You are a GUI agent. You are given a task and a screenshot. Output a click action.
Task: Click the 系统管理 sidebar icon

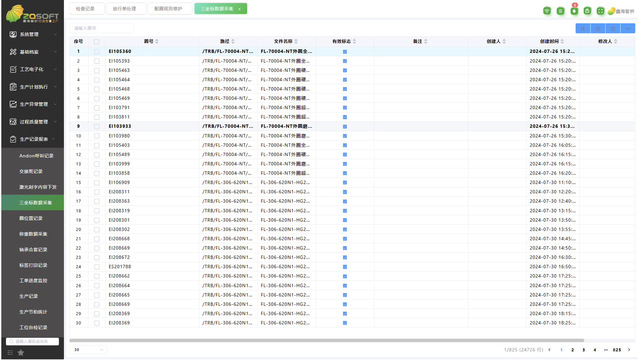point(13,34)
